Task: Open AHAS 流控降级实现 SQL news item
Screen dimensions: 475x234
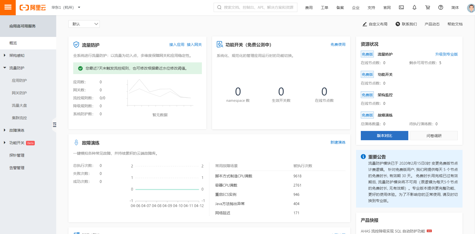Action: point(393,231)
